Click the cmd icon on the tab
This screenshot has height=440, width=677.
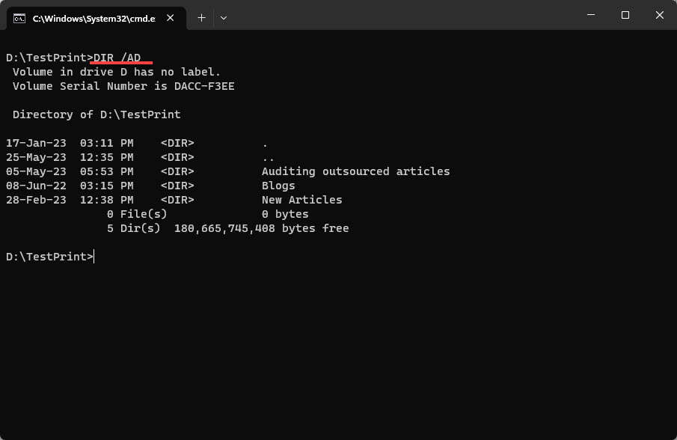point(19,18)
